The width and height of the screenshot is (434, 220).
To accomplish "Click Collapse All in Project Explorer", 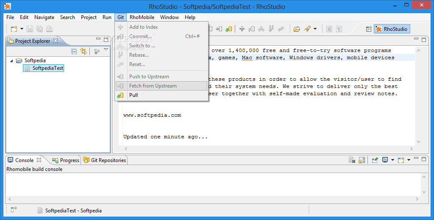I will tap(74, 51).
